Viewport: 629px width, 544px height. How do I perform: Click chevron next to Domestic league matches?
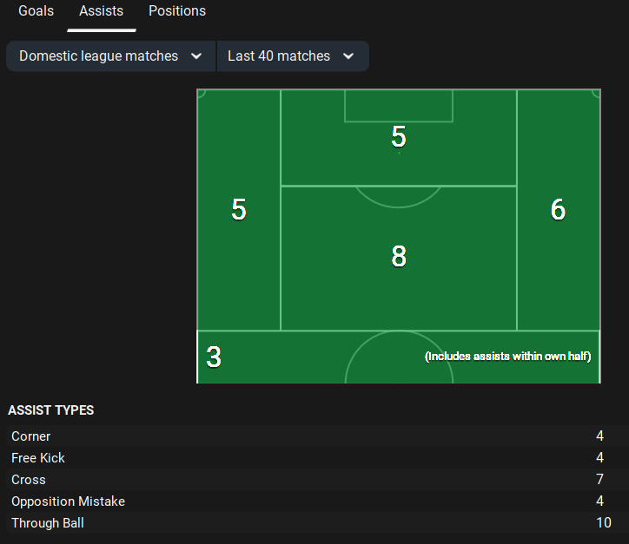click(x=196, y=56)
